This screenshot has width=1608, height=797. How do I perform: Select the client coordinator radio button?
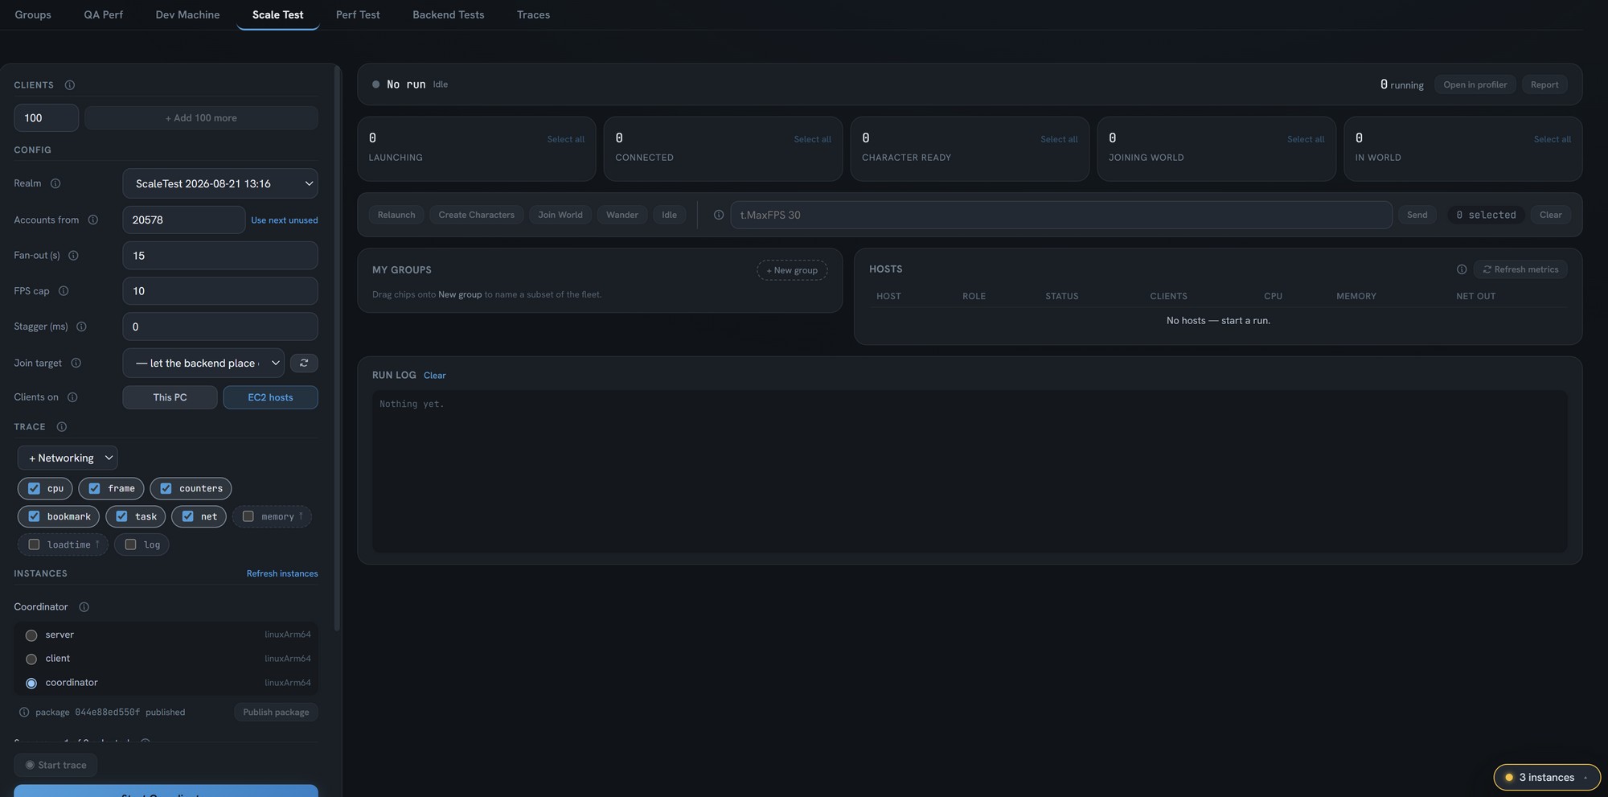click(x=31, y=659)
